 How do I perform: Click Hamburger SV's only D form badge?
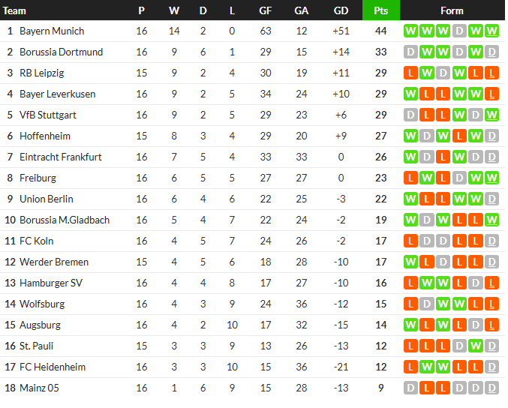coord(476,283)
